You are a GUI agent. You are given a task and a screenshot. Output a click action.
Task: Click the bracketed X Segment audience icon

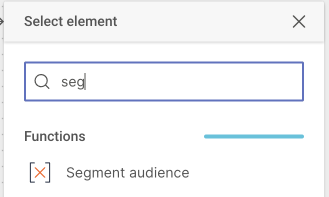click(40, 172)
